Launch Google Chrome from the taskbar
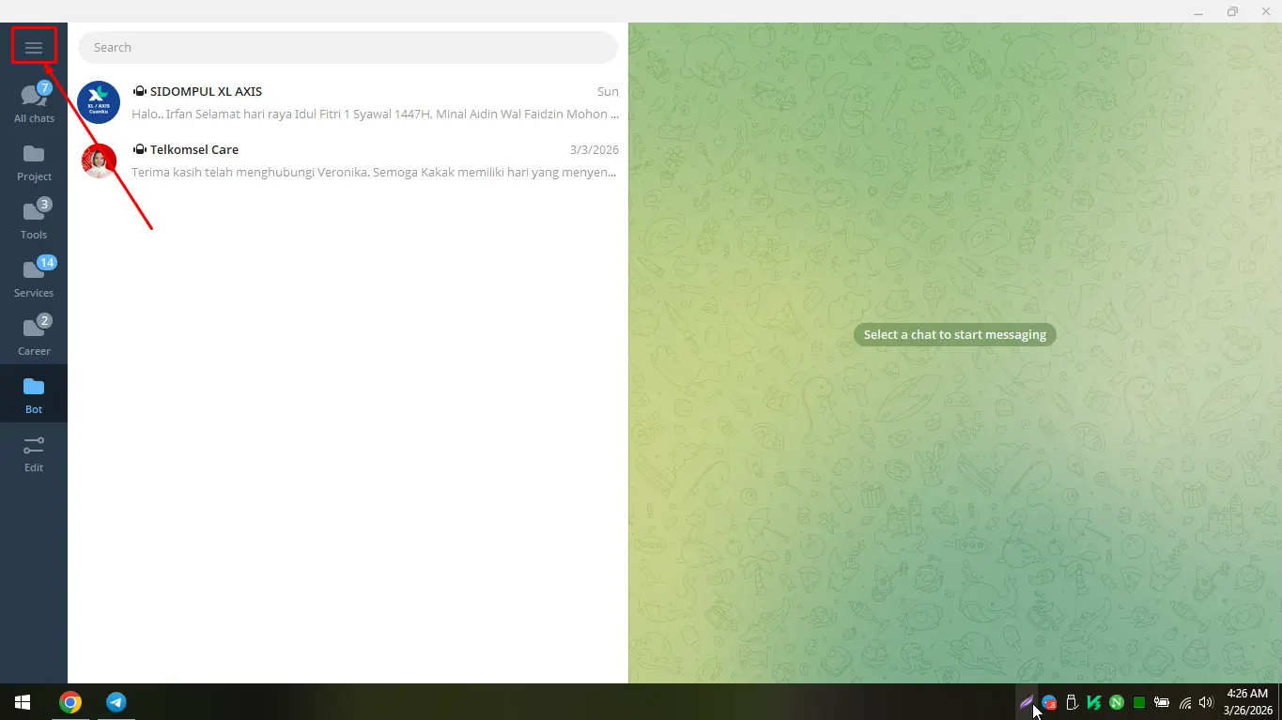Viewport: 1282px width, 720px height. tap(70, 702)
